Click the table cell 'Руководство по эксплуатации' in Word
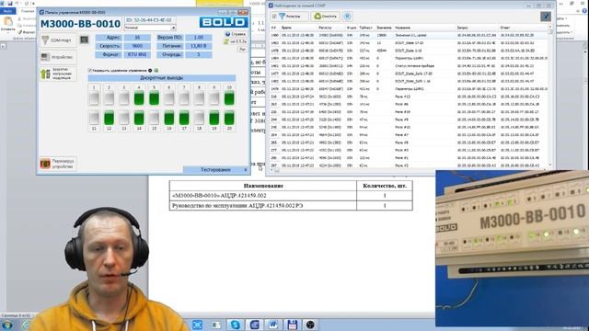 click(263, 206)
